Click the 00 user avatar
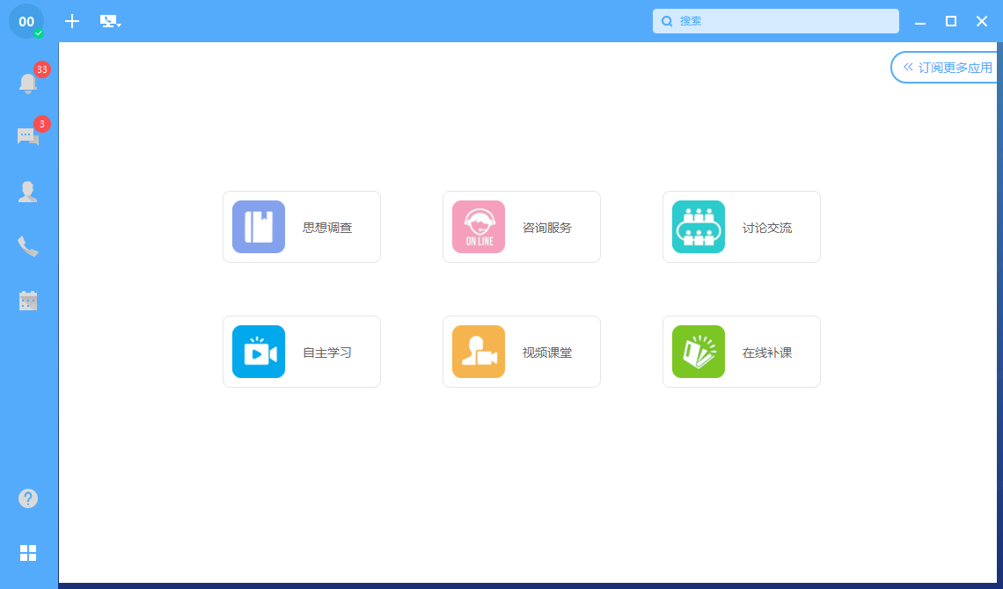The height and width of the screenshot is (589, 1003). [x=26, y=21]
